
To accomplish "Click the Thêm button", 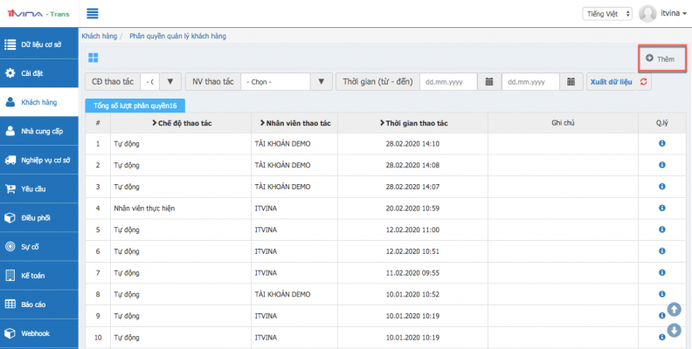I will coord(661,58).
